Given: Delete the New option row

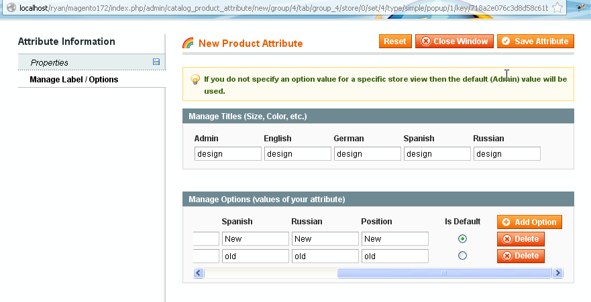Looking at the screenshot, I should click(x=521, y=239).
